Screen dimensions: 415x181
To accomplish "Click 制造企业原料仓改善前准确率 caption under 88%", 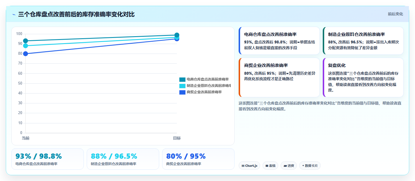I will pos(113,164).
